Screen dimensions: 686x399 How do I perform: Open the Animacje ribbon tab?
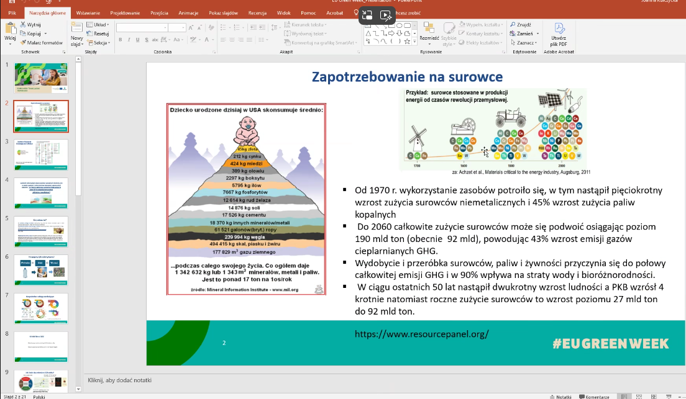coord(188,12)
